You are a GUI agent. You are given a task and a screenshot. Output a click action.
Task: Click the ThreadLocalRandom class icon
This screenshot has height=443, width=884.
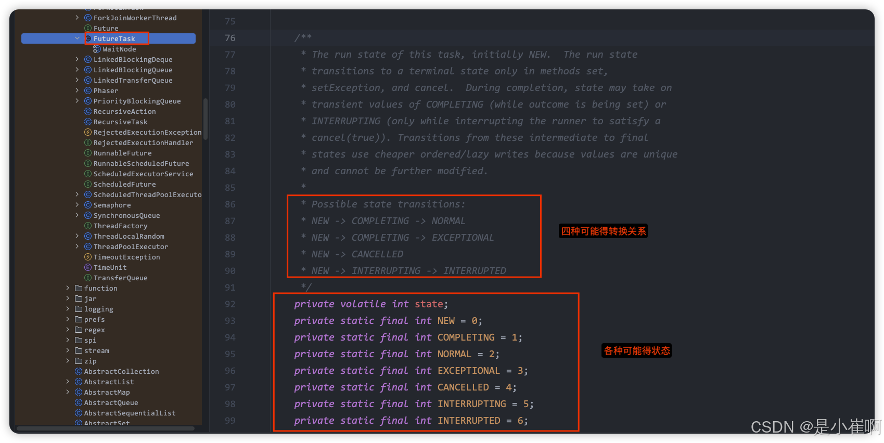pyautogui.click(x=88, y=236)
